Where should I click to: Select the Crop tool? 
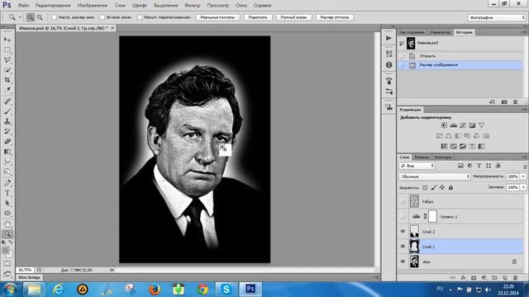click(7, 80)
